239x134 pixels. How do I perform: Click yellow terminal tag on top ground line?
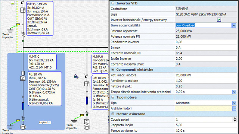pos(18,24)
